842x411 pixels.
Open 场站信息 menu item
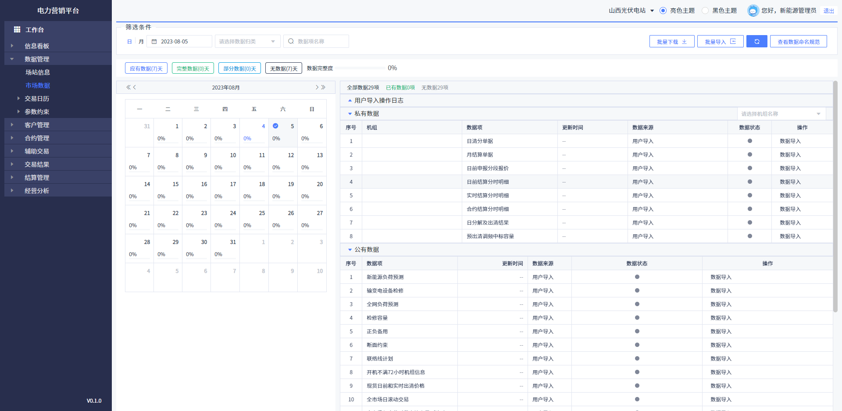click(x=38, y=72)
